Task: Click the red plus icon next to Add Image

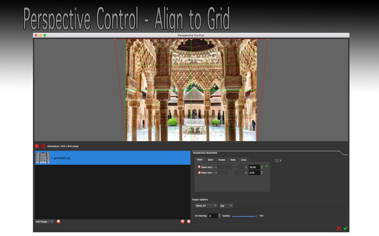Action: [58, 221]
